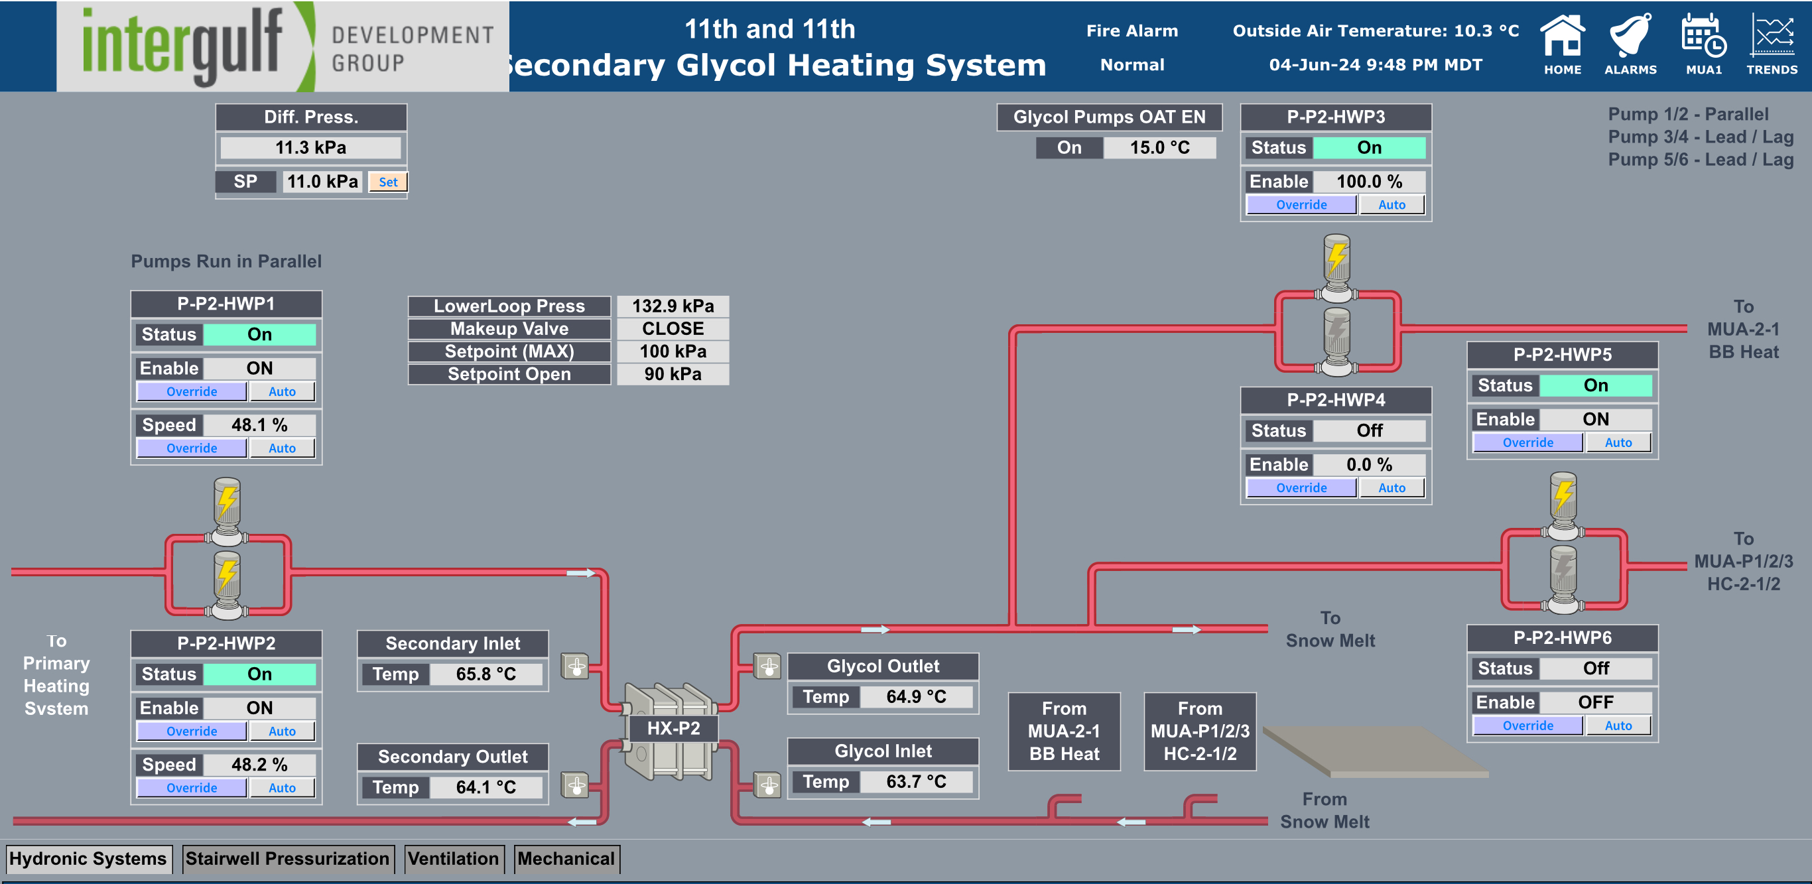Override the P-P2-HWP6 Enable
The image size is (1812, 884).
point(1528,725)
